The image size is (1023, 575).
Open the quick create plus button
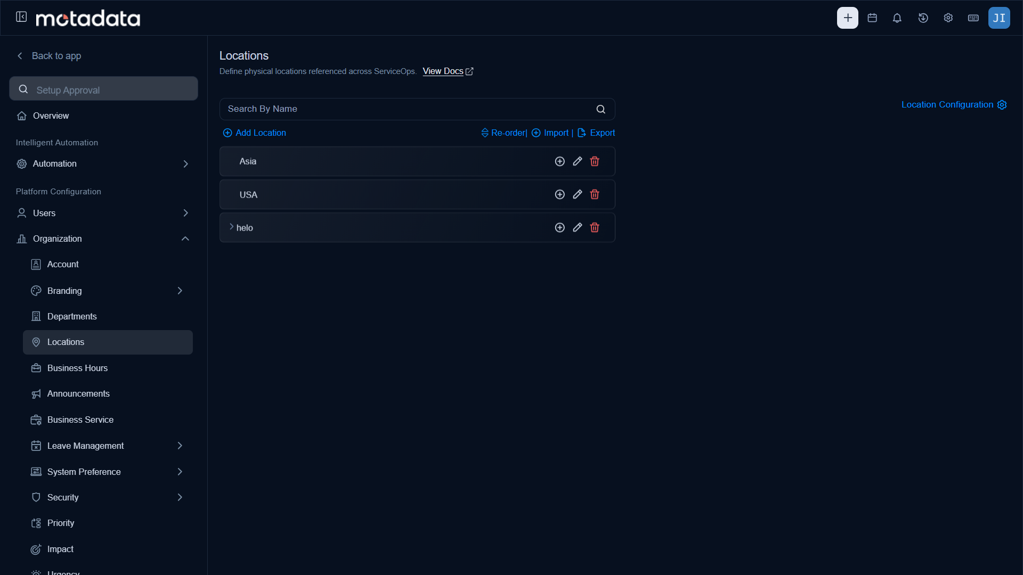847,18
